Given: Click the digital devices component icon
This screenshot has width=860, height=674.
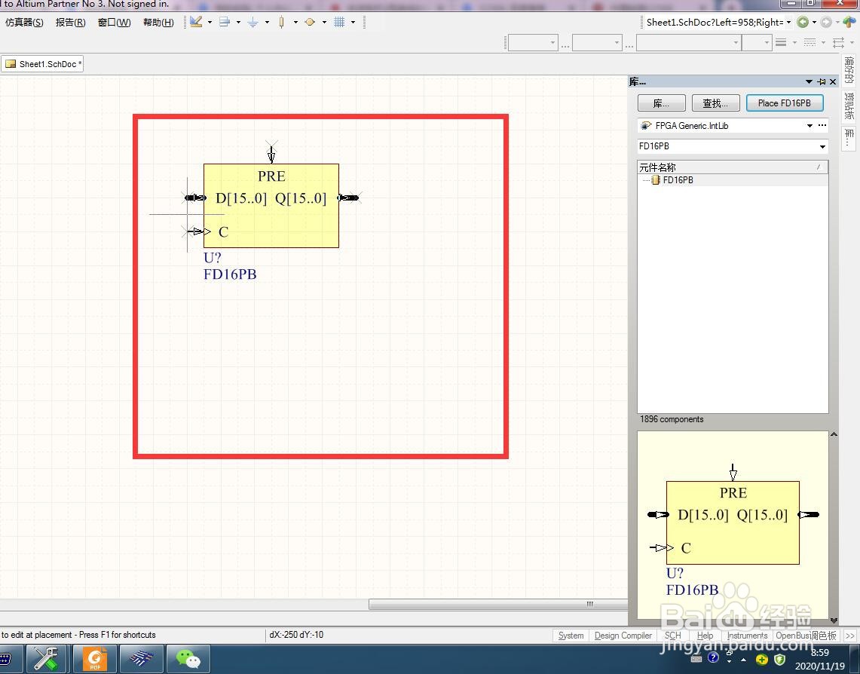Looking at the screenshot, I should (281, 22).
